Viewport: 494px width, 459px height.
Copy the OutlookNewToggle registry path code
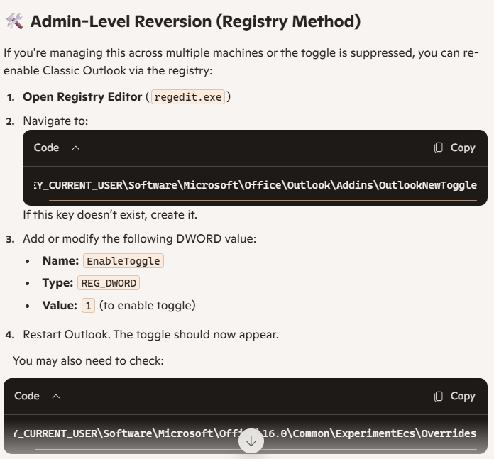454,148
